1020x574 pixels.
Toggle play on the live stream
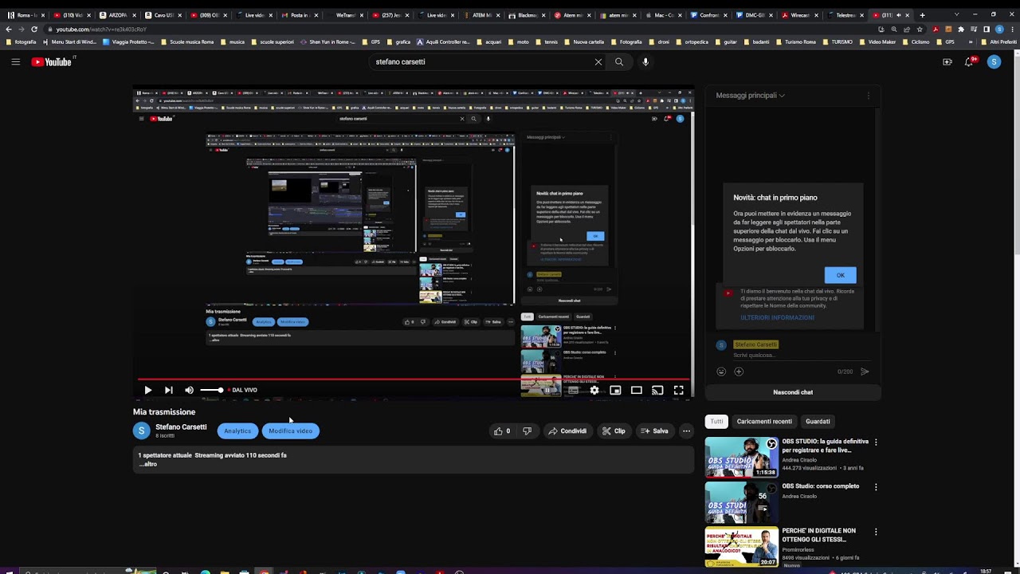point(147,390)
